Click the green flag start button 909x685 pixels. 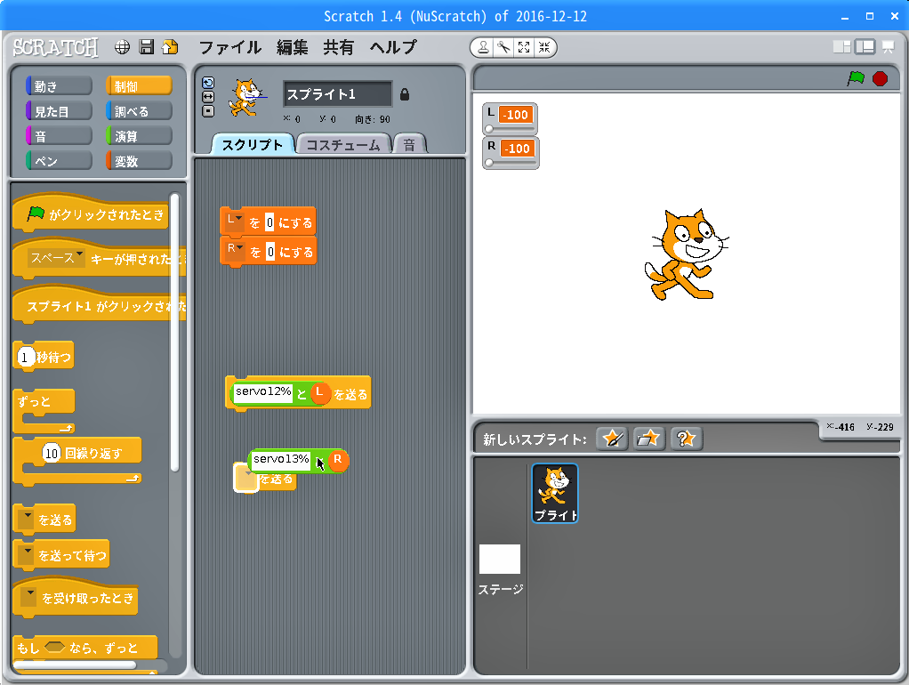click(856, 78)
